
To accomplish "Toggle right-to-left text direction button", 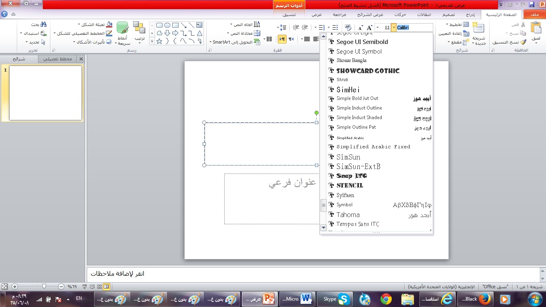I will (282, 39).
